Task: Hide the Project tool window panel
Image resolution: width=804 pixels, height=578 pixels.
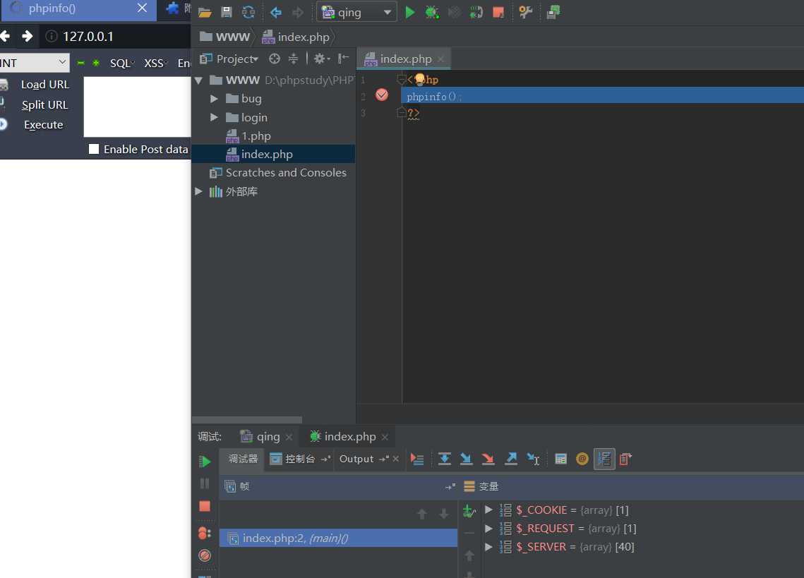Action: pyautogui.click(x=343, y=59)
